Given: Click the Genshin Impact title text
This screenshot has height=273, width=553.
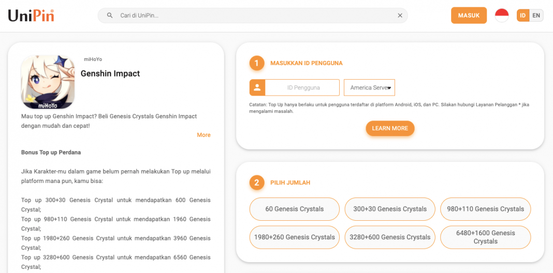Looking at the screenshot, I should point(110,73).
